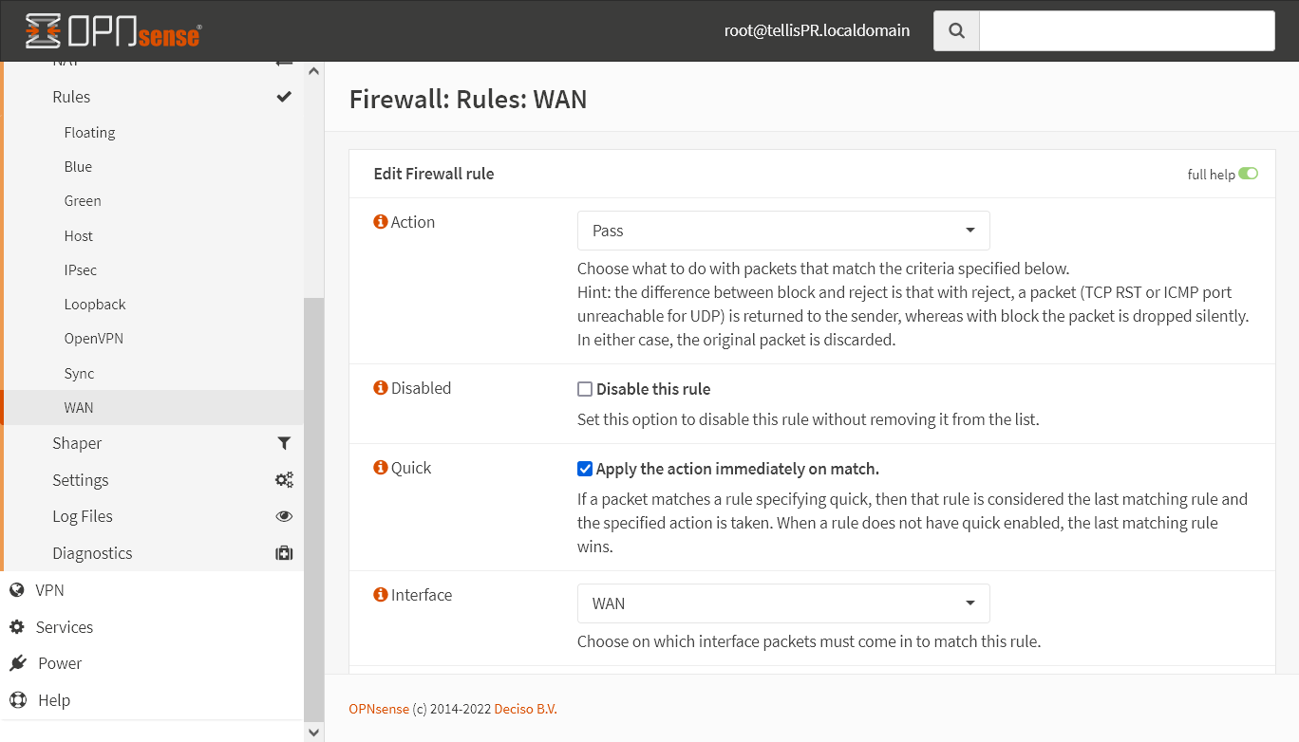Select Floating under firewall Rules
The image size is (1299, 742).
(89, 133)
